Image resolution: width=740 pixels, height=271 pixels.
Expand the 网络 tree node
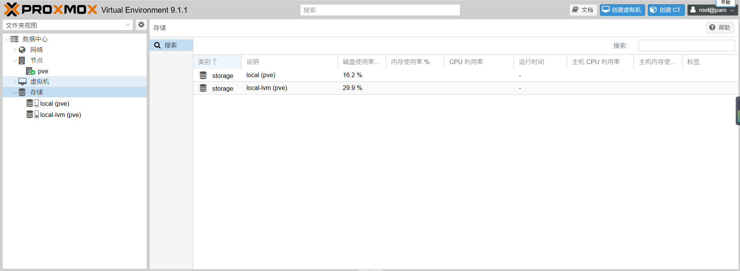[15, 50]
